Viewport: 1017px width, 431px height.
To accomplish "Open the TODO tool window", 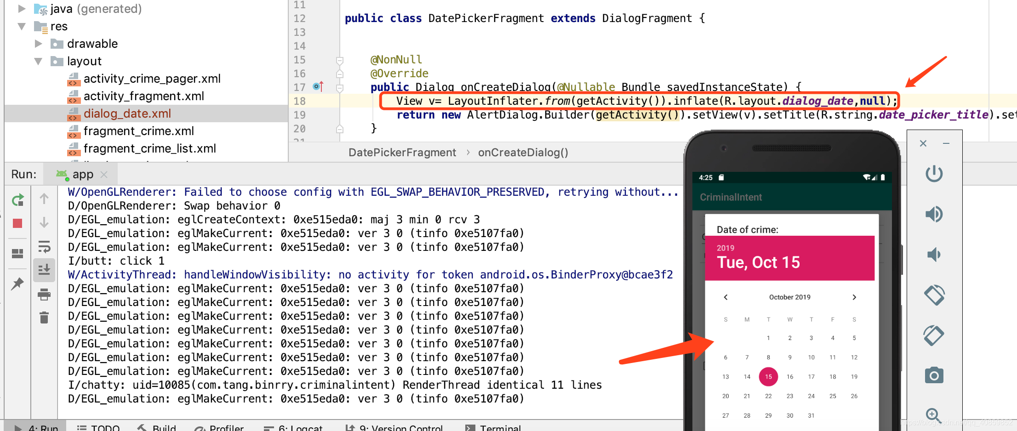I will pos(98,427).
